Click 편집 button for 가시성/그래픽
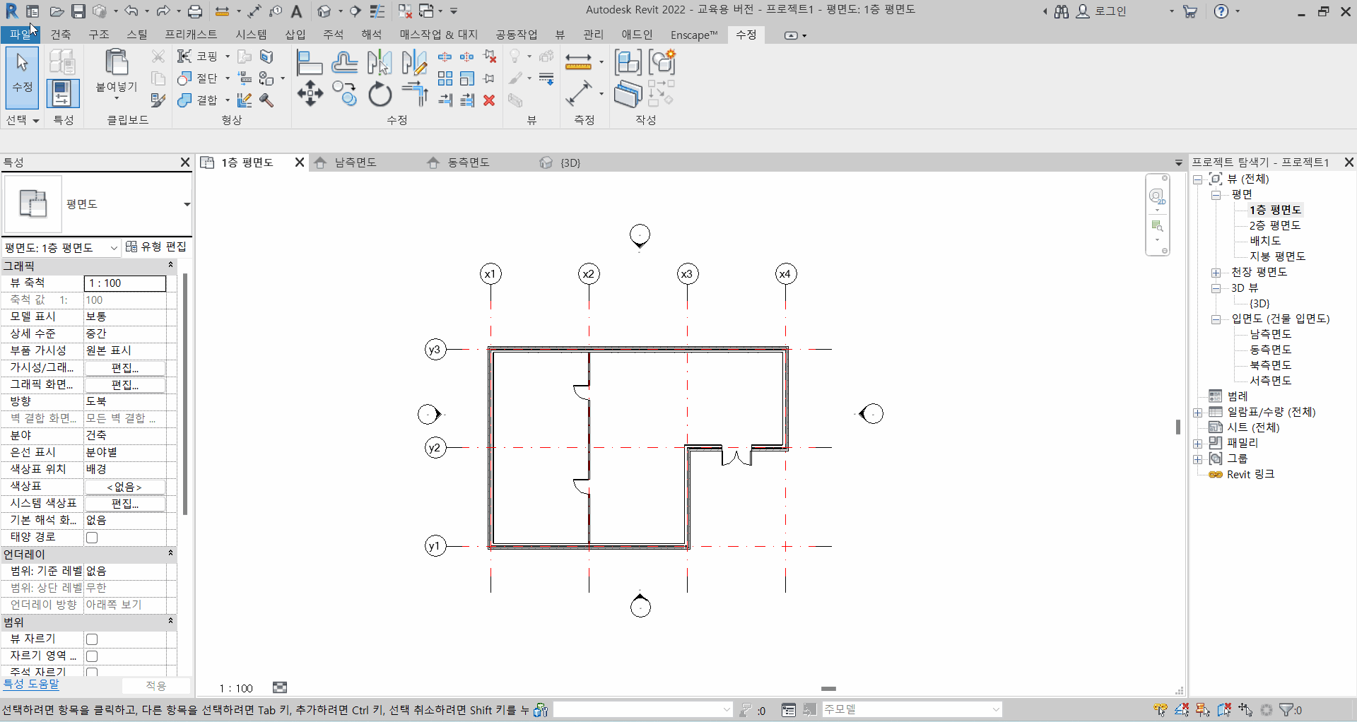The height and width of the screenshot is (722, 1357). [125, 368]
